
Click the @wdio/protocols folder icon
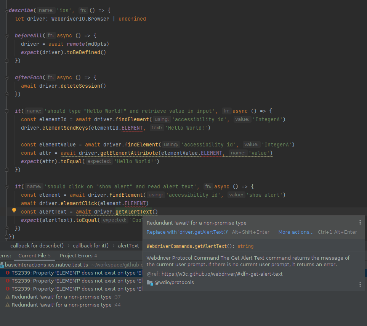(150, 283)
